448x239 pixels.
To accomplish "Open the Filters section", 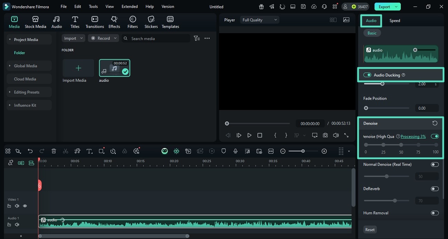I will coord(132,22).
